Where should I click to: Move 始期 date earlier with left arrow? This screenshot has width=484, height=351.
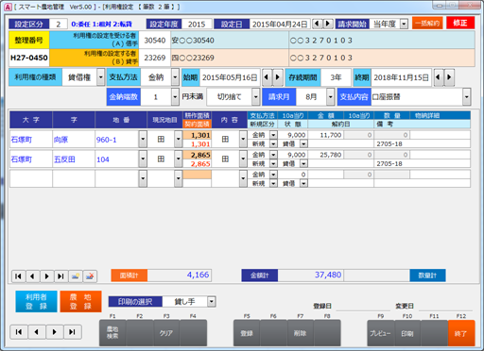click(267, 77)
